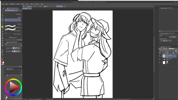Choose first Anti-aliasing option (none)
178x100 pixels.
13,51
